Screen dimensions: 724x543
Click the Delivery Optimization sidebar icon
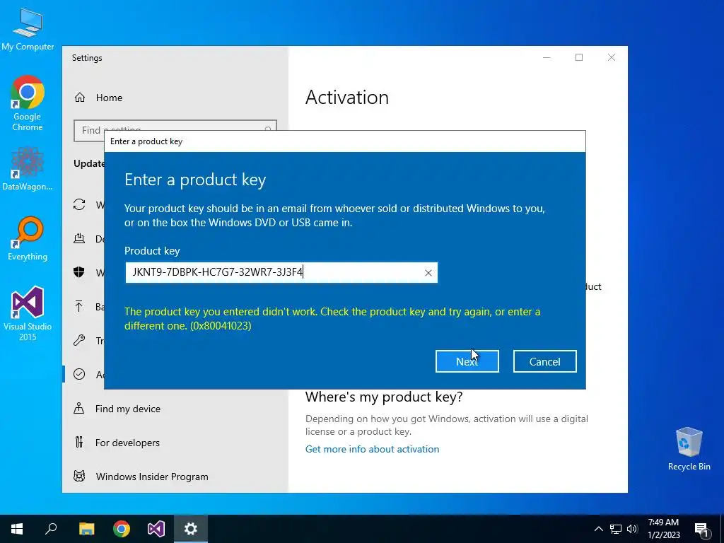(79, 238)
